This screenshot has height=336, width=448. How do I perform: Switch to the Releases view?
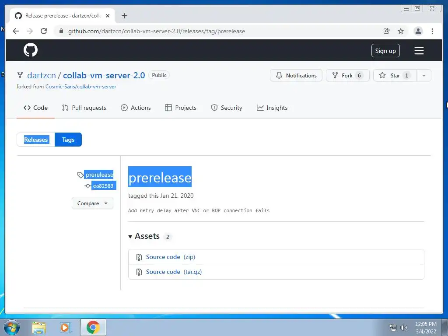[x=36, y=140]
